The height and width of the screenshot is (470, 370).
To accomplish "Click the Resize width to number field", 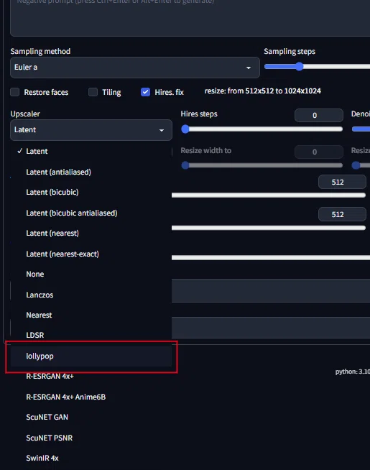I will click(x=319, y=152).
